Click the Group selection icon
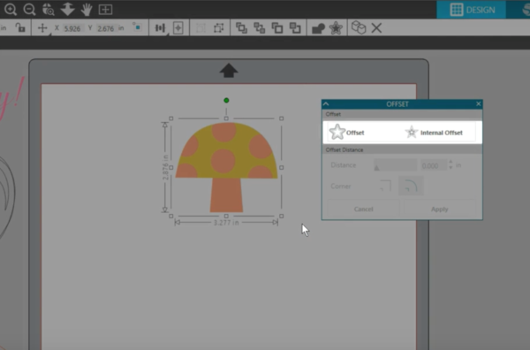 (201, 28)
